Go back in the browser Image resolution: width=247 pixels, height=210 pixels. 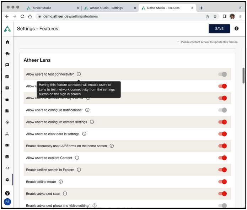point(7,16)
